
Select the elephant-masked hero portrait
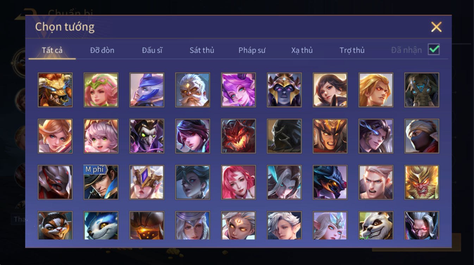pyautogui.click(x=422, y=90)
